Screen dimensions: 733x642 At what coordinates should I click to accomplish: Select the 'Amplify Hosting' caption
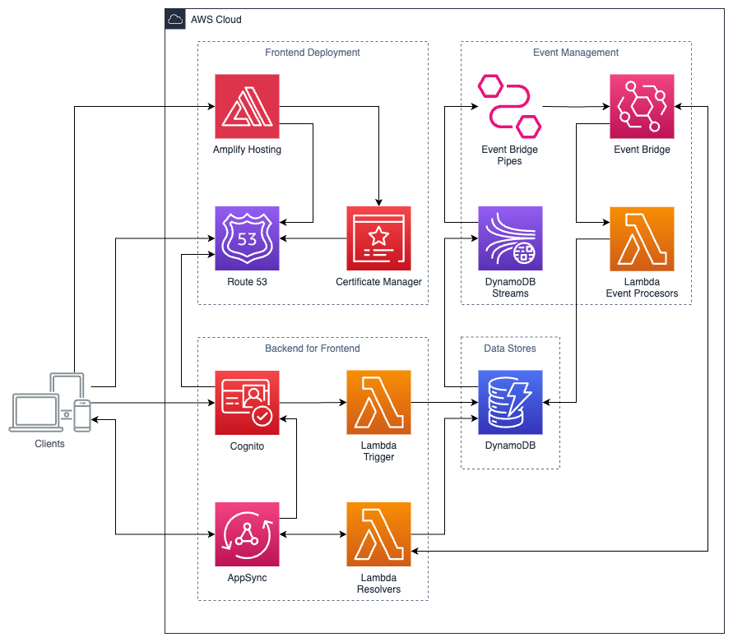pyautogui.click(x=247, y=150)
